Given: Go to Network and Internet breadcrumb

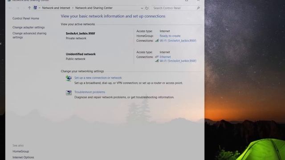Looking at the screenshot, I should 56,8.
